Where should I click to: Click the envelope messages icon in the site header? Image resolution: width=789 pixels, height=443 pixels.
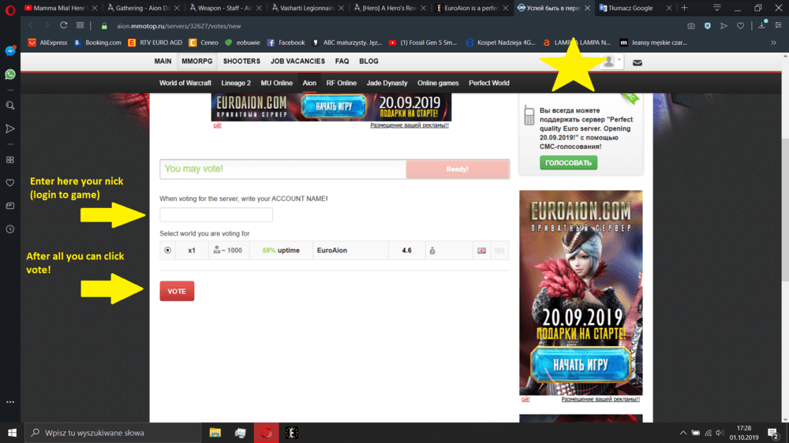(x=637, y=62)
